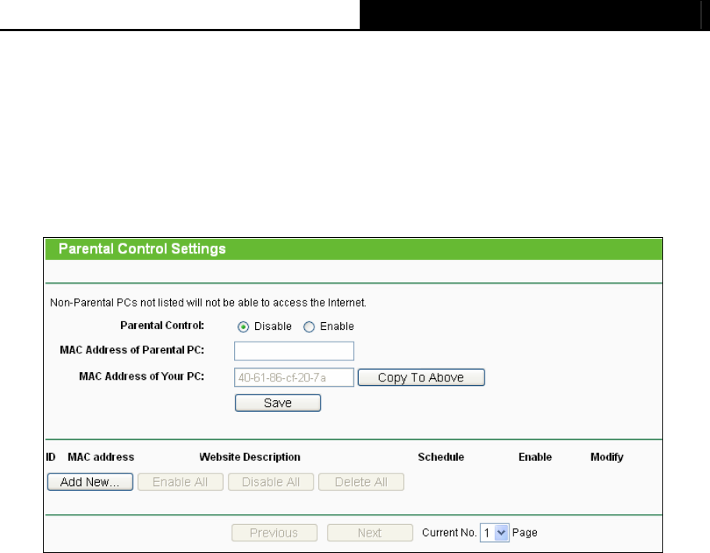
Task: Select the Enable parental control radio
Action: click(309, 327)
